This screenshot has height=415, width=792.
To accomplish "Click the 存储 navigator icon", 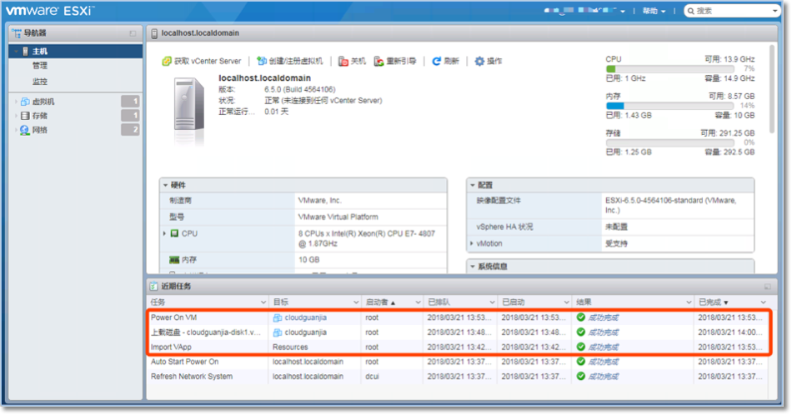I will [x=25, y=116].
